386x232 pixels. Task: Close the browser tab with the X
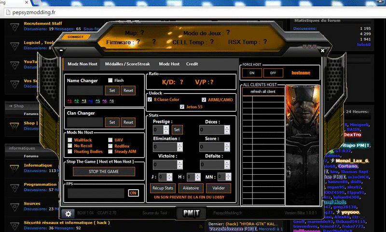(x=27, y=2)
